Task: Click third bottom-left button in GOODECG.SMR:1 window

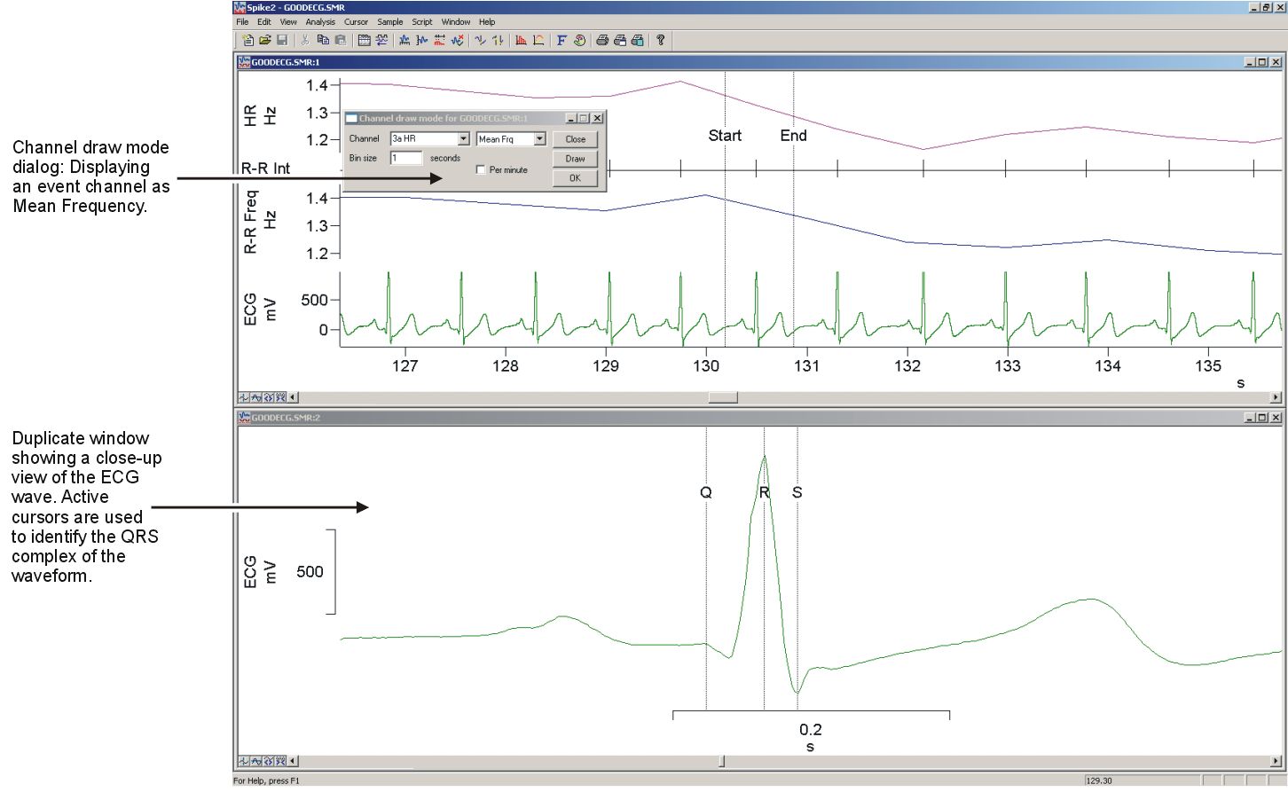Action: tap(269, 397)
